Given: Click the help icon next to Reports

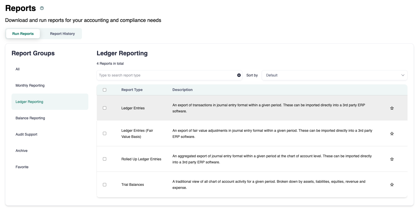Looking at the screenshot, I should point(42,8).
